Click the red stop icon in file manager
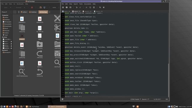Screen dimensions: 192x108 (32, 7)
